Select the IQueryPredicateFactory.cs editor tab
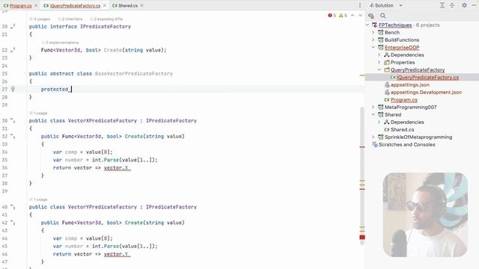The image size is (479, 269). tap(75, 5)
